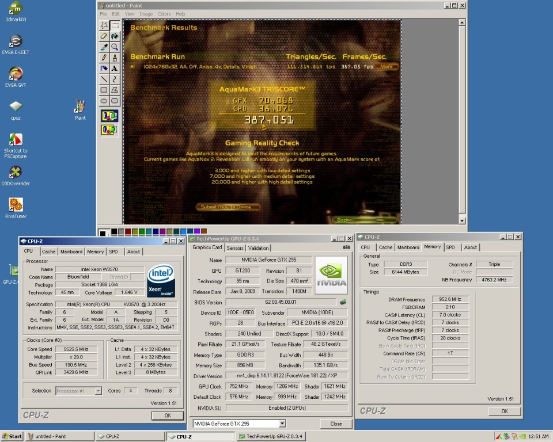Open the Paint shortcut on the desktop

(80, 109)
